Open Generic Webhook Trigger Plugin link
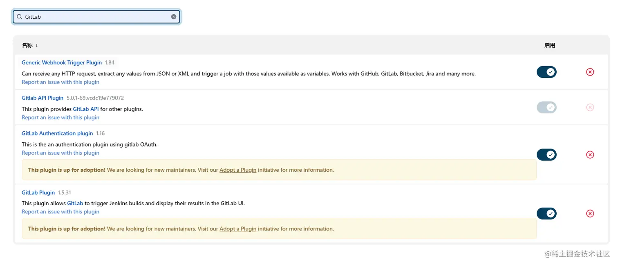This screenshot has height=266, width=618. (62, 62)
